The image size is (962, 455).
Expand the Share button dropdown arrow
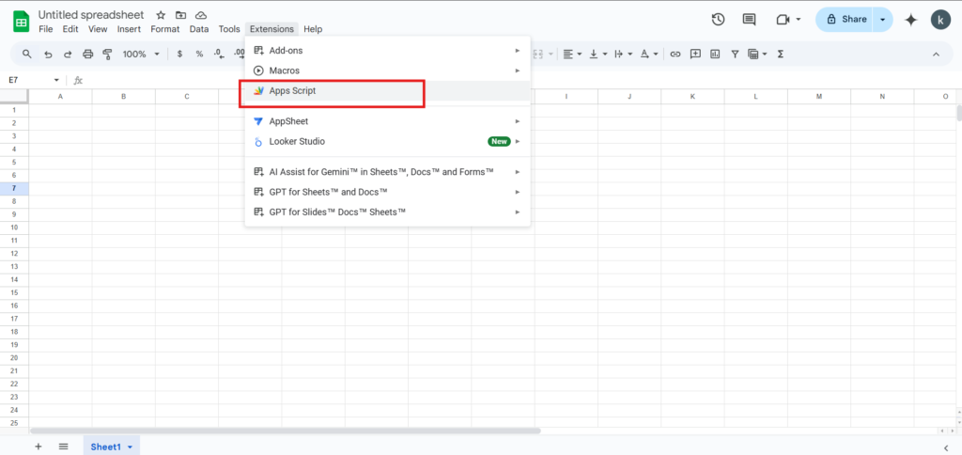tap(882, 20)
